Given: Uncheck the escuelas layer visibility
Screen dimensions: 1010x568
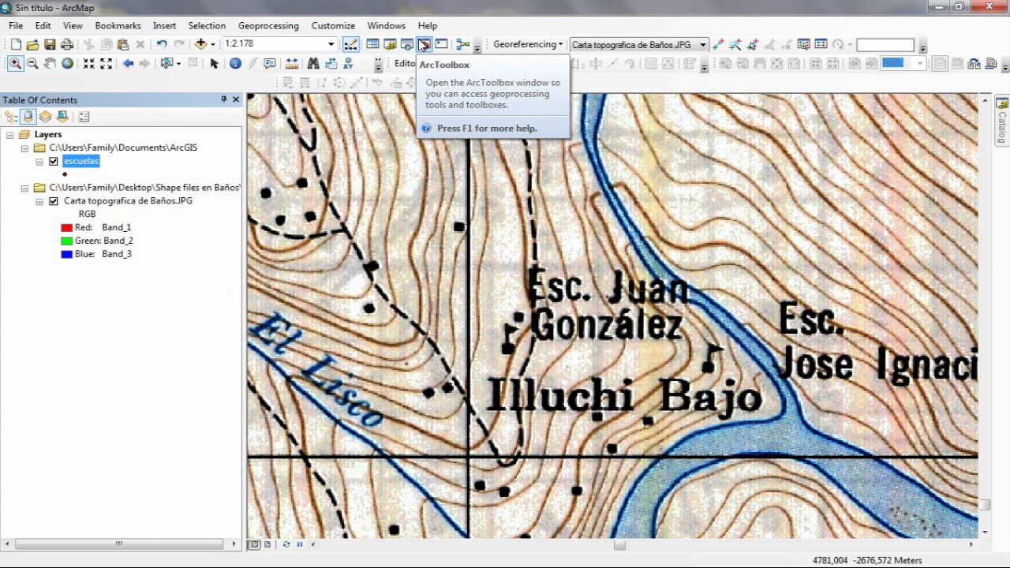Looking at the screenshot, I should (x=54, y=161).
